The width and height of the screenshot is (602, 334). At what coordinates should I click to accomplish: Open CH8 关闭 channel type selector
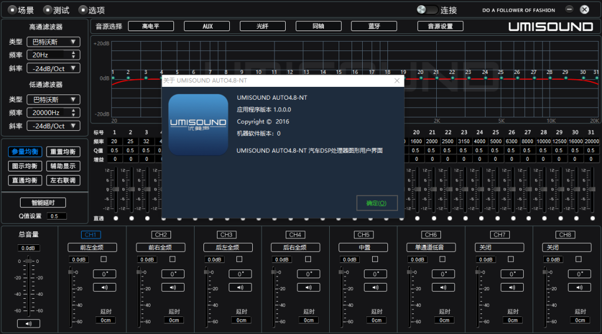coord(567,248)
